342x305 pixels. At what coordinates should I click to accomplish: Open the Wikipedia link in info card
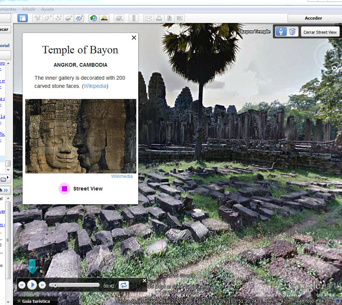click(95, 86)
